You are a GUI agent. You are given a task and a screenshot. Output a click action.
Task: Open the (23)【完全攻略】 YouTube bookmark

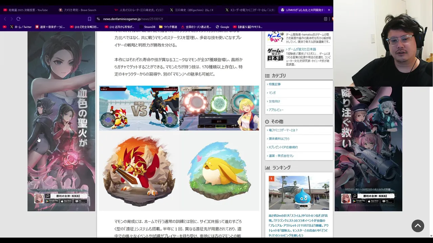pos(84,27)
